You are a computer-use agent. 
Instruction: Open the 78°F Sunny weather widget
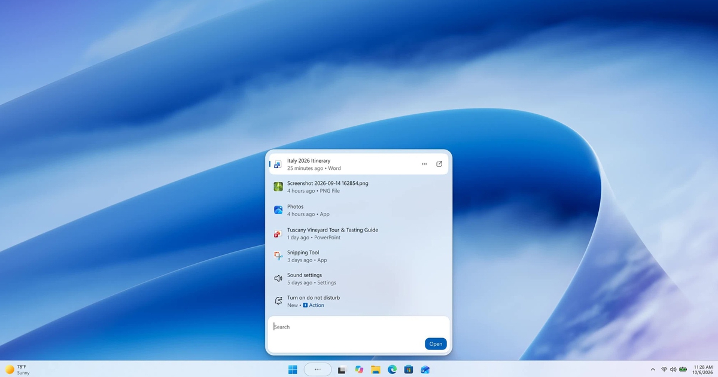tap(17, 369)
